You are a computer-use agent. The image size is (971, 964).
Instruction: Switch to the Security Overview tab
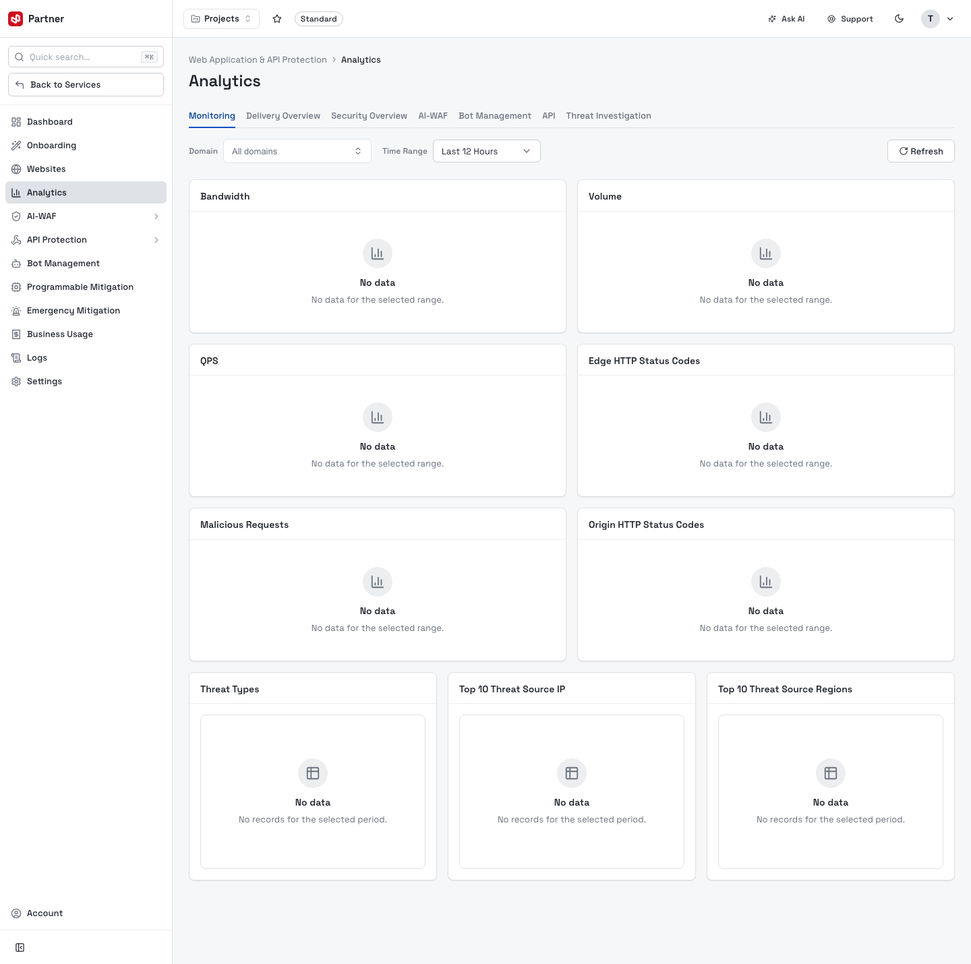pos(369,116)
